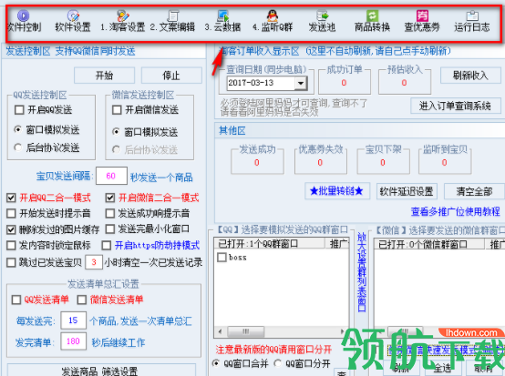Open 查看多推广位使用教程 link

tap(456, 211)
